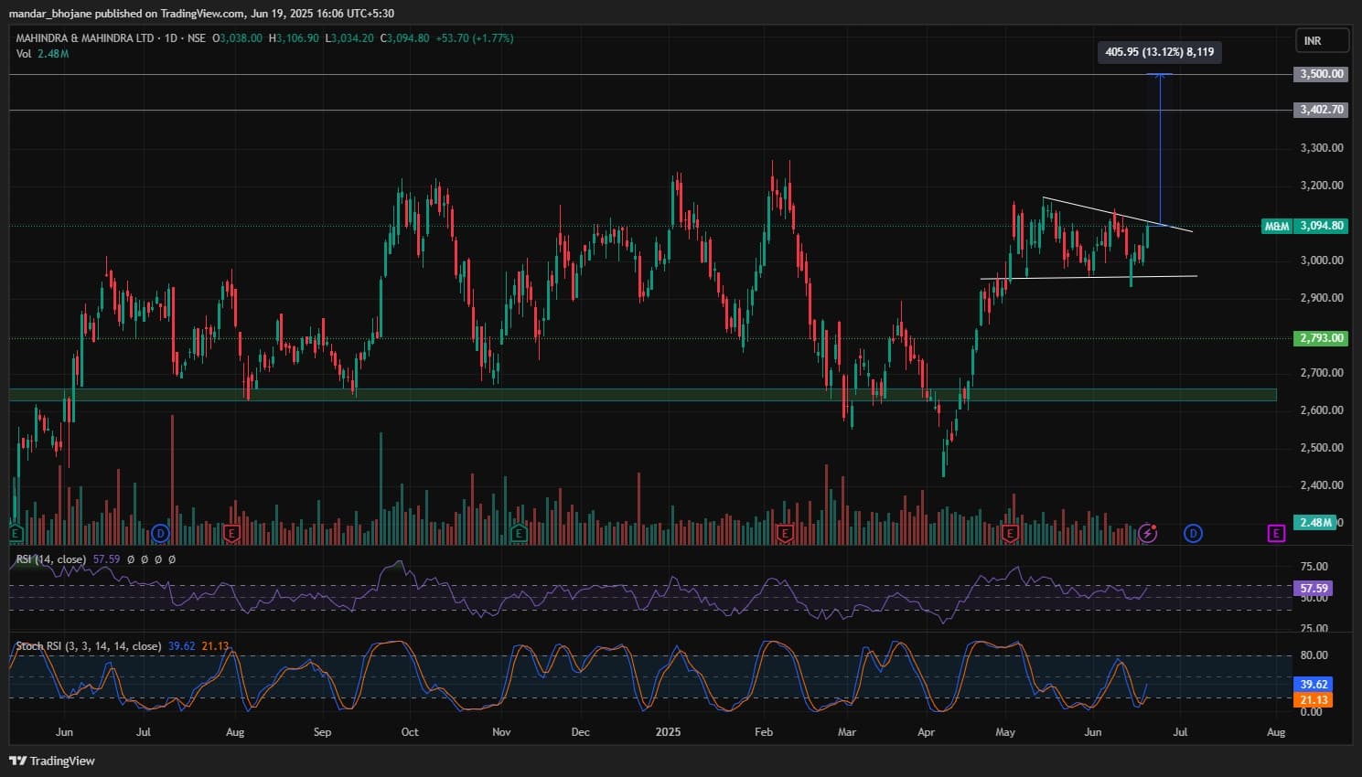The height and width of the screenshot is (777, 1362).
Task: Select the Vol 2.48M volume legend
Action: click(x=42, y=54)
